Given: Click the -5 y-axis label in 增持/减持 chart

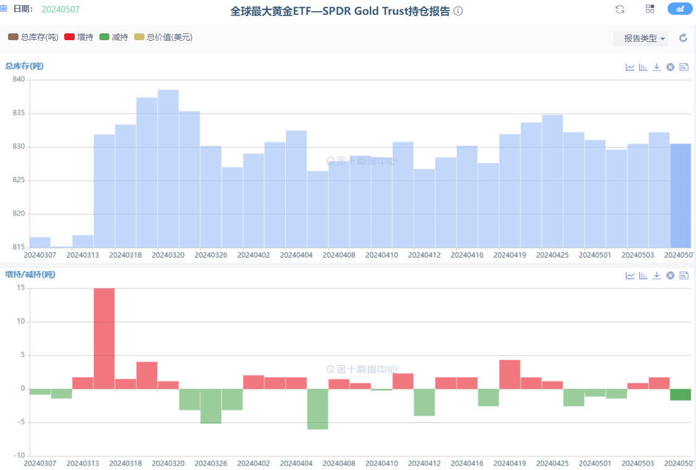Looking at the screenshot, I should [21, 422].
